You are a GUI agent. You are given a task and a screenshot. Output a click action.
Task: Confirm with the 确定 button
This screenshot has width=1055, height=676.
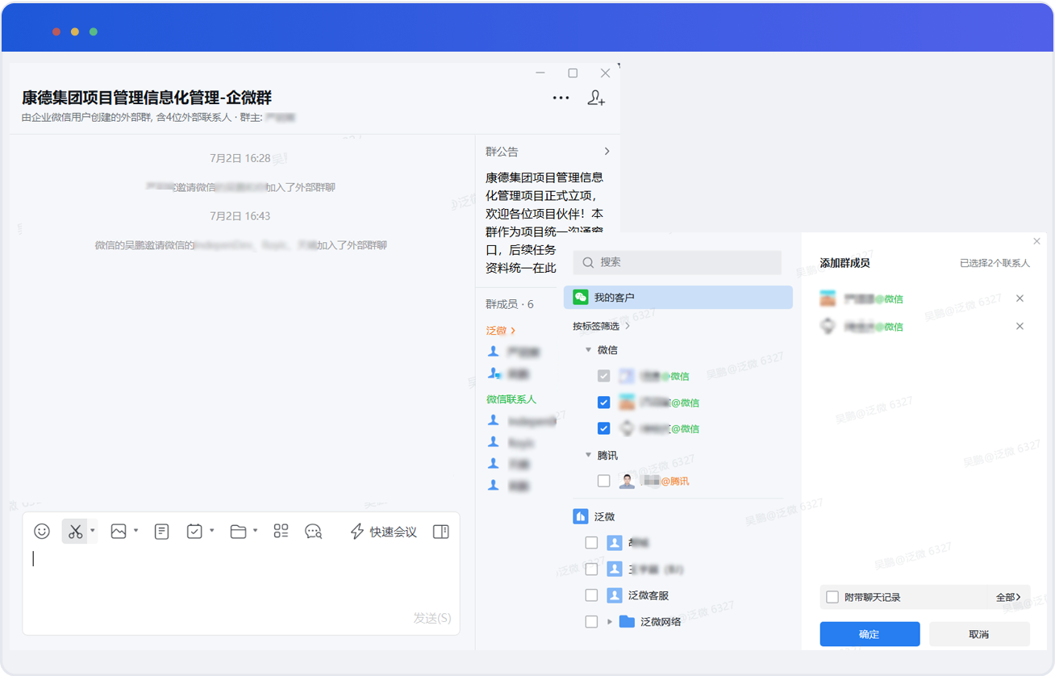coord(869,634)
